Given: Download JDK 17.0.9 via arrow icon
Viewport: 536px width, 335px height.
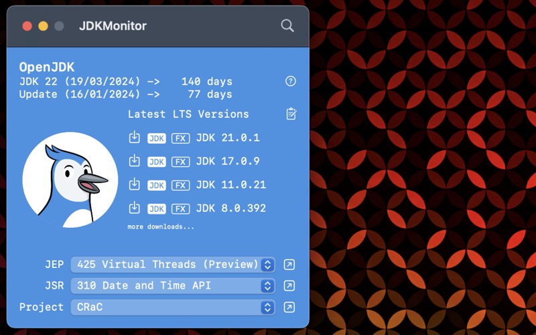Looking at the screenshot, I should (135, 161).
